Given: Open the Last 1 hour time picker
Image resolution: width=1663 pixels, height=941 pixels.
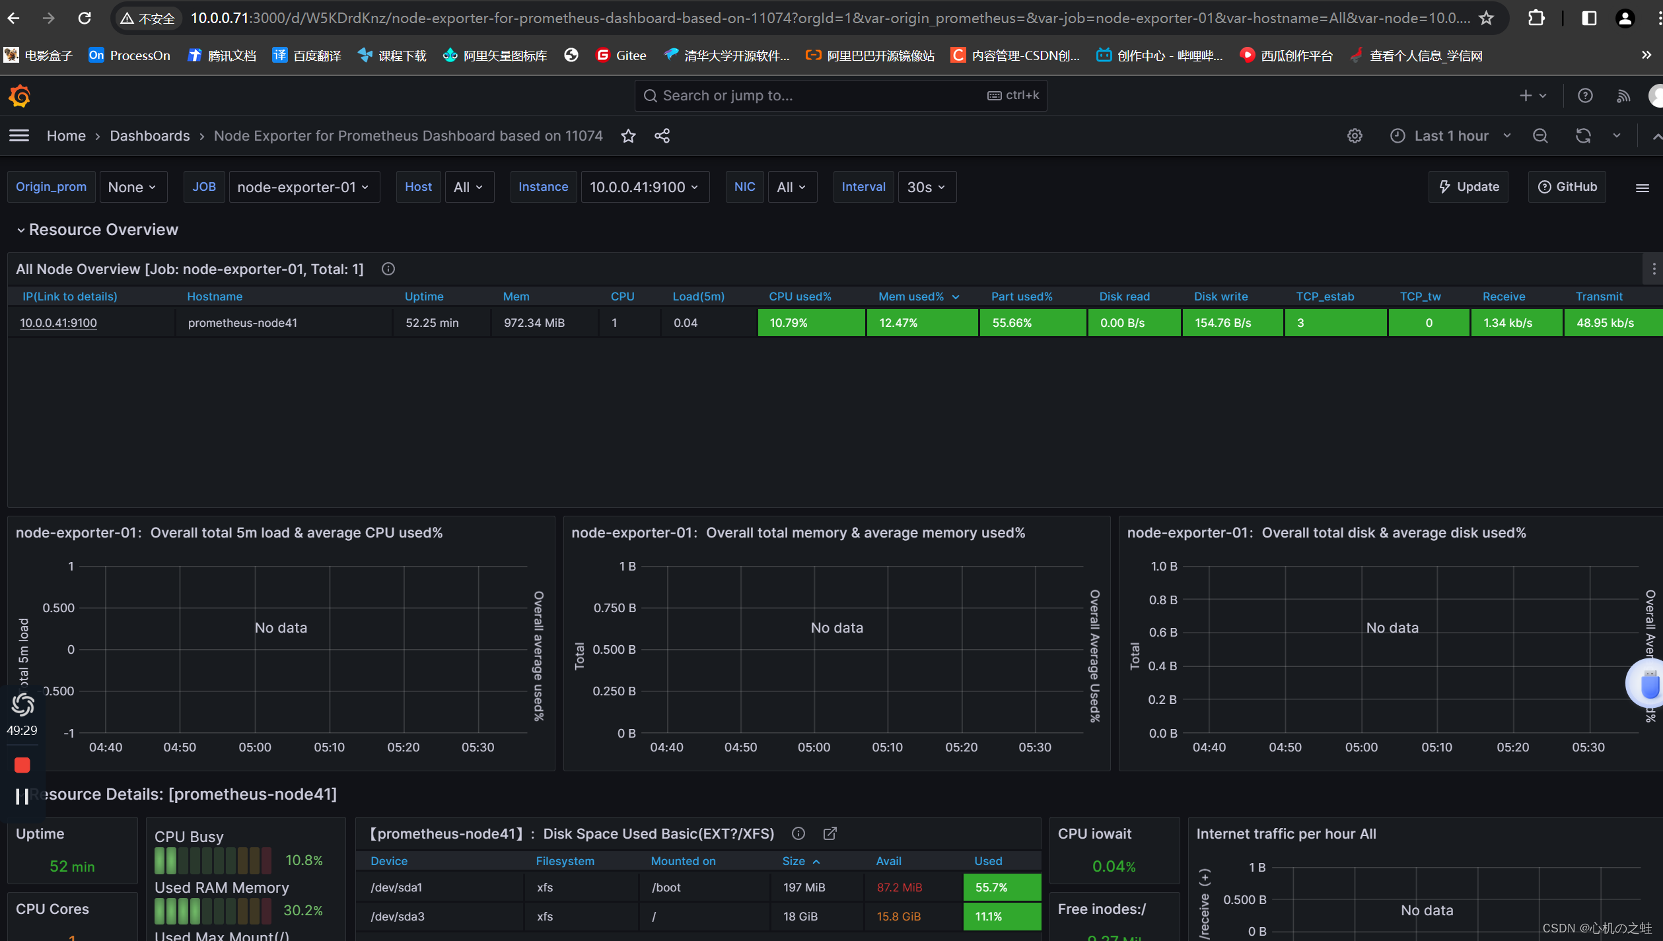Looking at the screenshot, I should coord(1450,136).
